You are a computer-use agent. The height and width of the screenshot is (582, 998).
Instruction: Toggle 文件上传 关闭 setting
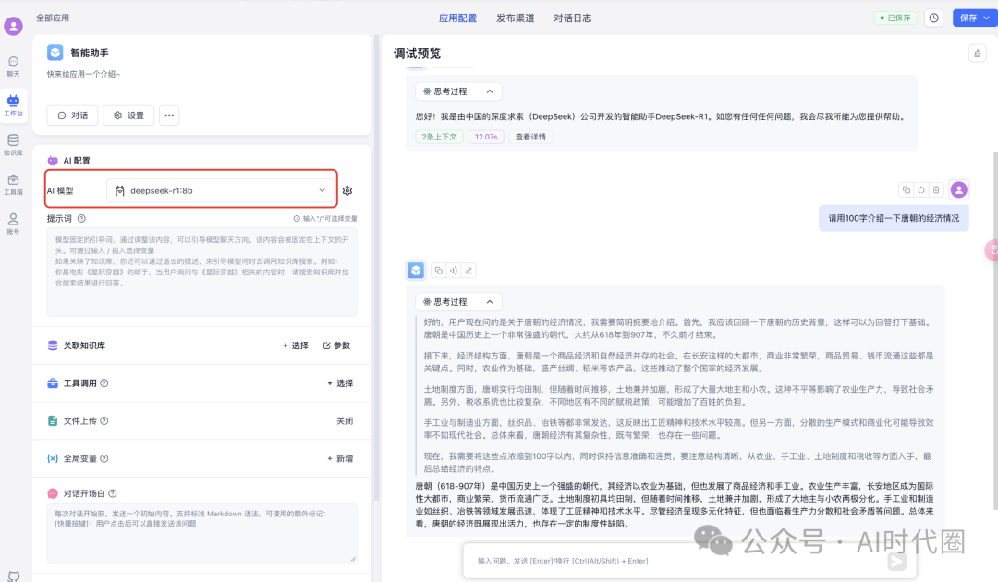pyautogui.click(x=345, y=420)
